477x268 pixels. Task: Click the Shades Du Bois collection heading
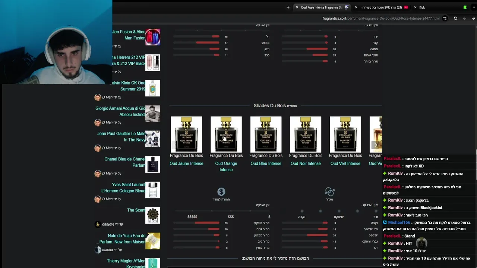click(x=275, y=106)
